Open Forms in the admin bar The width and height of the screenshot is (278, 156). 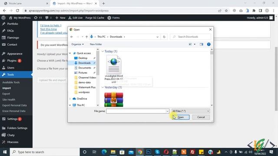pyautogui.click(x=113, y=18)
